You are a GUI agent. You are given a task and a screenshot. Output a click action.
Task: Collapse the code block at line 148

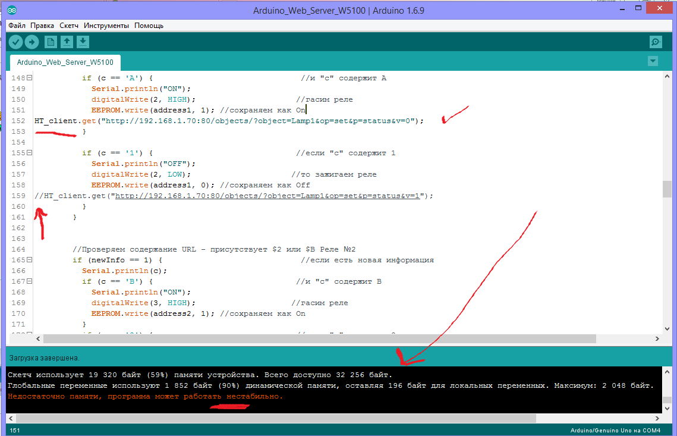[30, 78]
